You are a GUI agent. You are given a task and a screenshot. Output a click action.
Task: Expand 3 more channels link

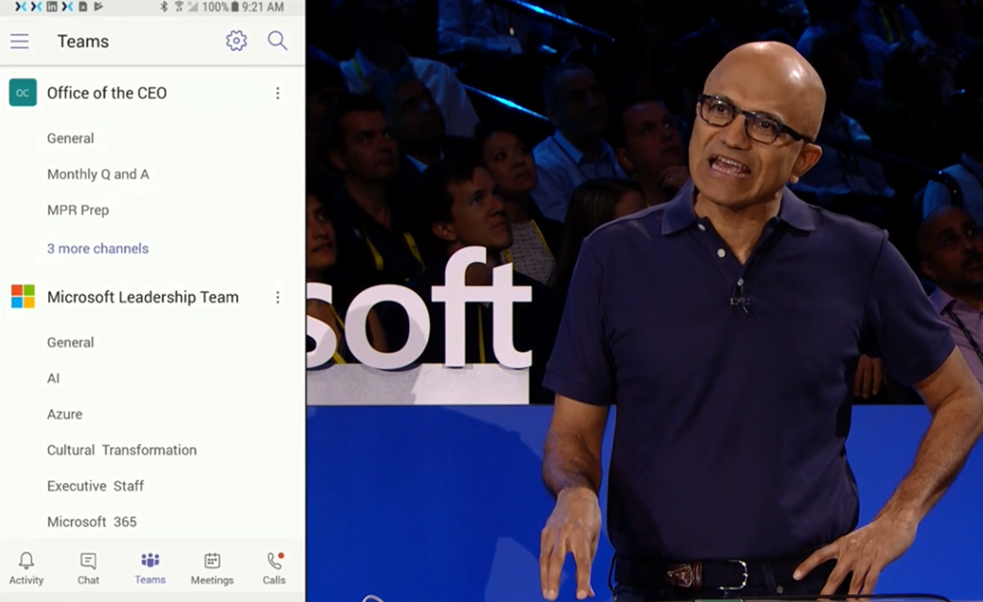click(x=98, y=249)
